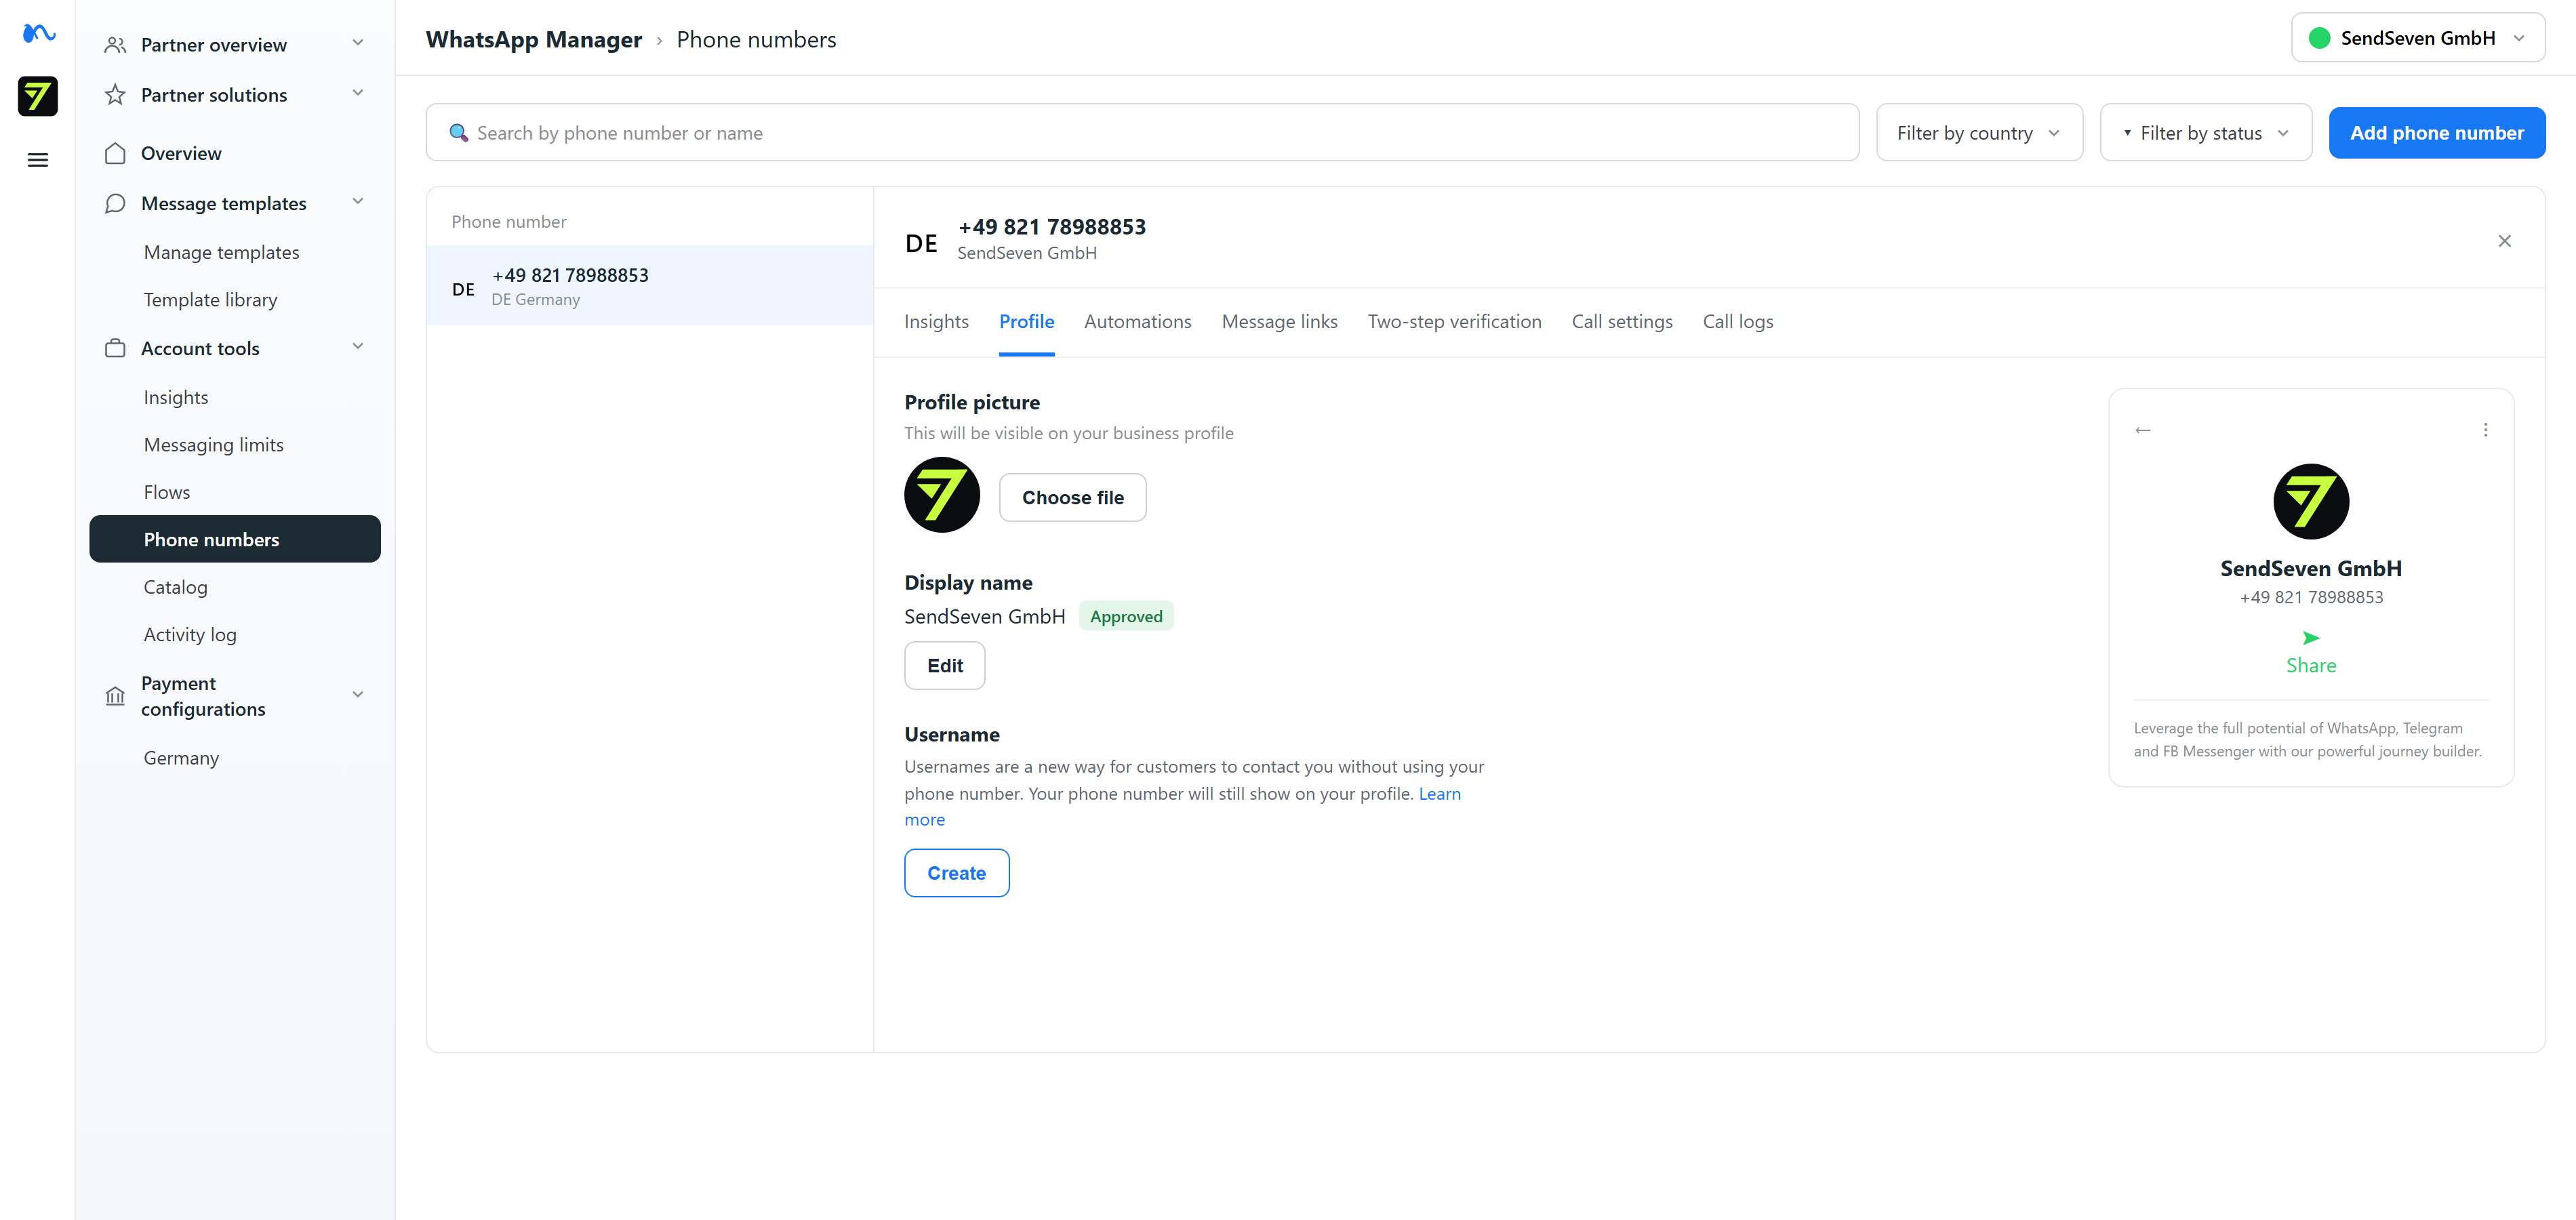The image size is (2576, 1220).
Task: Toggle the hamburger menu icon
Action: tap(38, 160)
